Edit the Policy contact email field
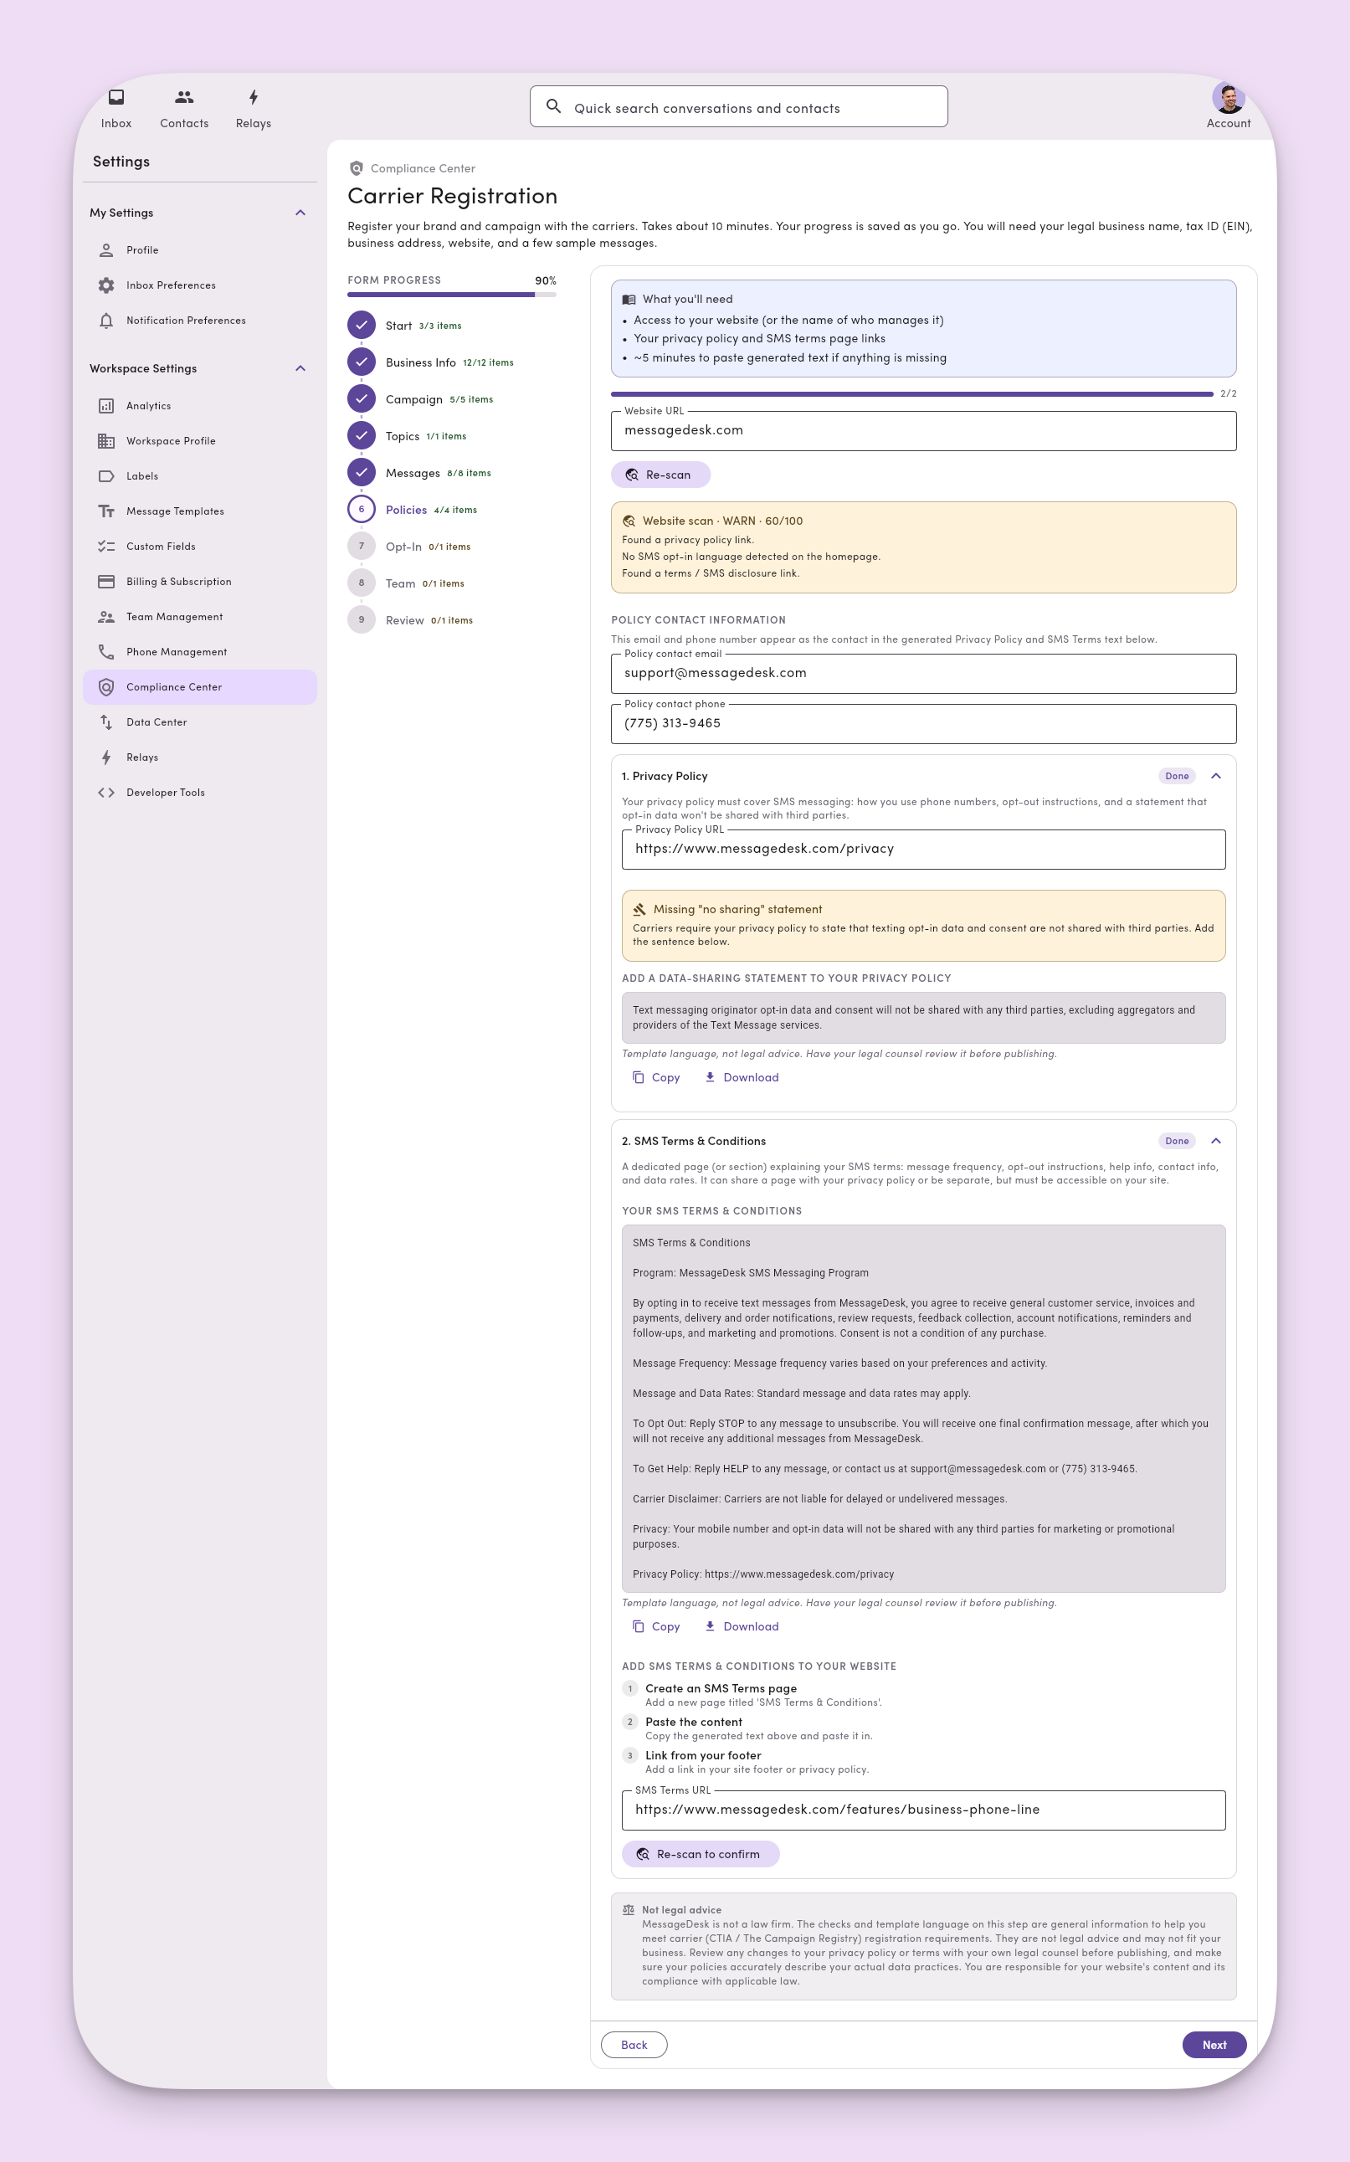 [x=923, y=673]
